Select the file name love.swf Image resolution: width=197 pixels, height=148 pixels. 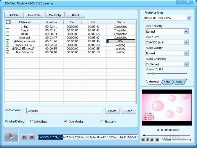point(25,38)
